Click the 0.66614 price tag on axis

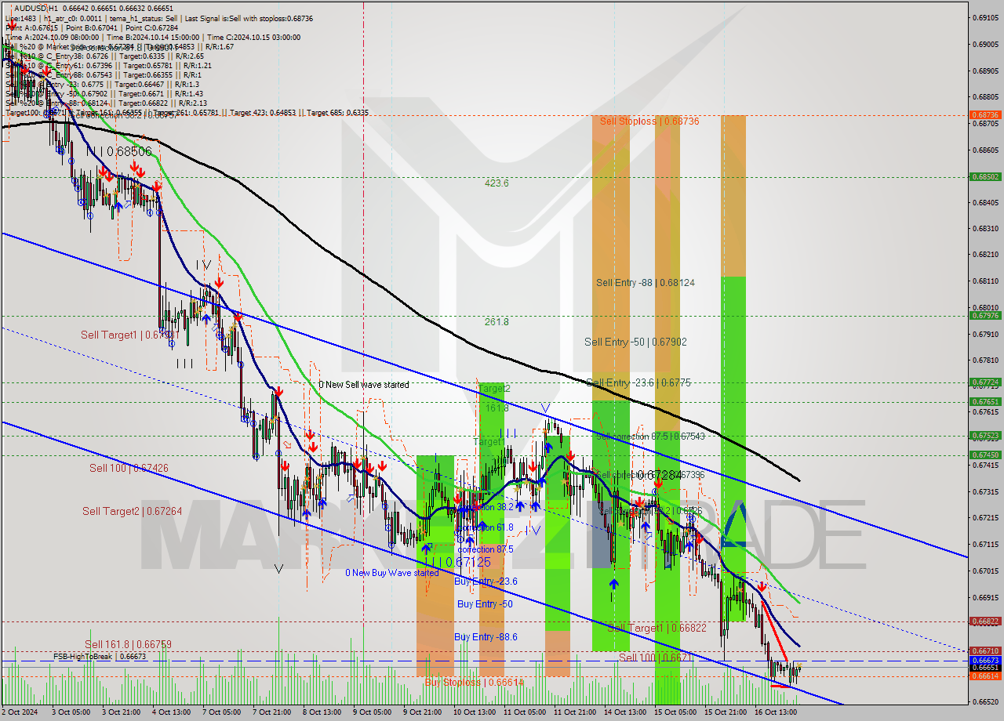click(985, 676)
